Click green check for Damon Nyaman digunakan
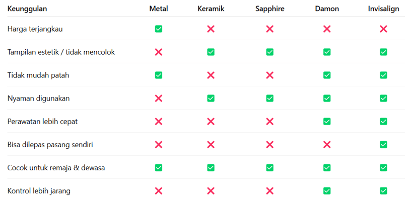 pos(327,98)
